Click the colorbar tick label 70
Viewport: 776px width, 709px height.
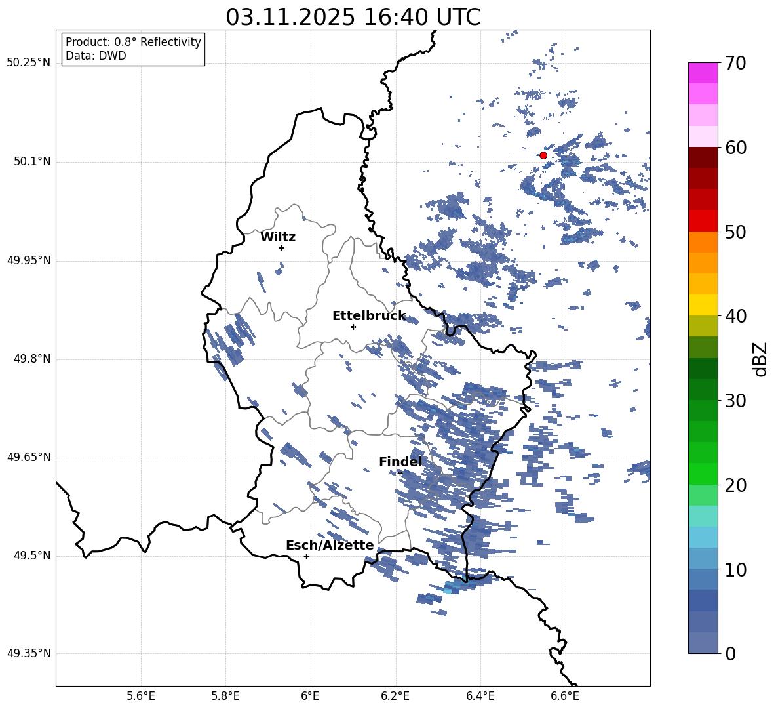pyautogui.click(x=736, y=63)
